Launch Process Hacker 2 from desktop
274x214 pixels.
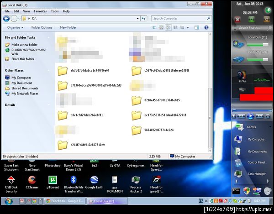click(136, 184)
